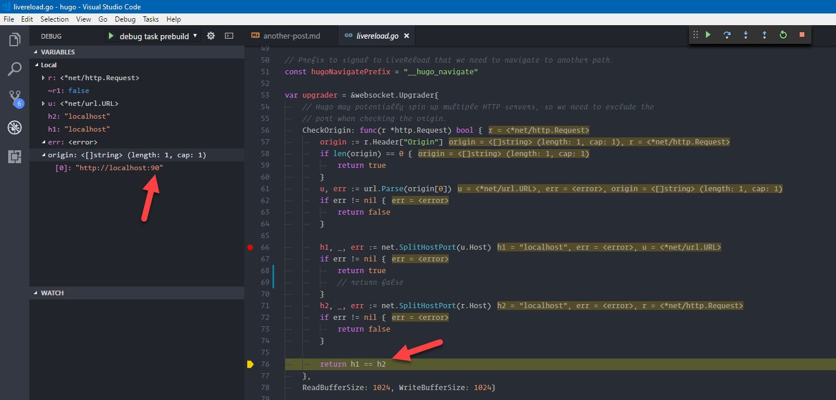Open the Help menu
The height and width of the screenshot is (400, 836).
[x=174, y=19]
